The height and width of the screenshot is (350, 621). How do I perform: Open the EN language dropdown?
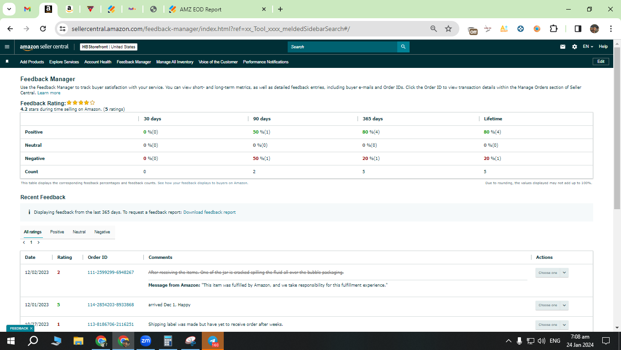tap(588, 46)
